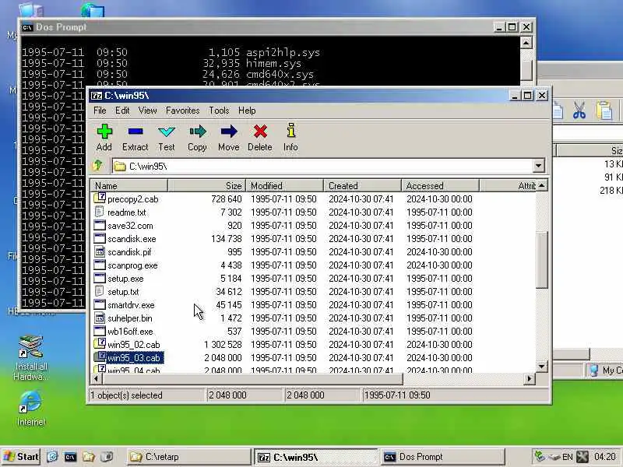This screenshot has height=467, width=623.
Task: Click the EN language indicator in tray
Action: pyautogui.click(x=568, y=457)
